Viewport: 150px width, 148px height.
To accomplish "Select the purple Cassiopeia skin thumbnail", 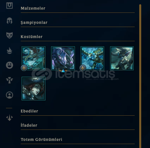I will point(63,58).
